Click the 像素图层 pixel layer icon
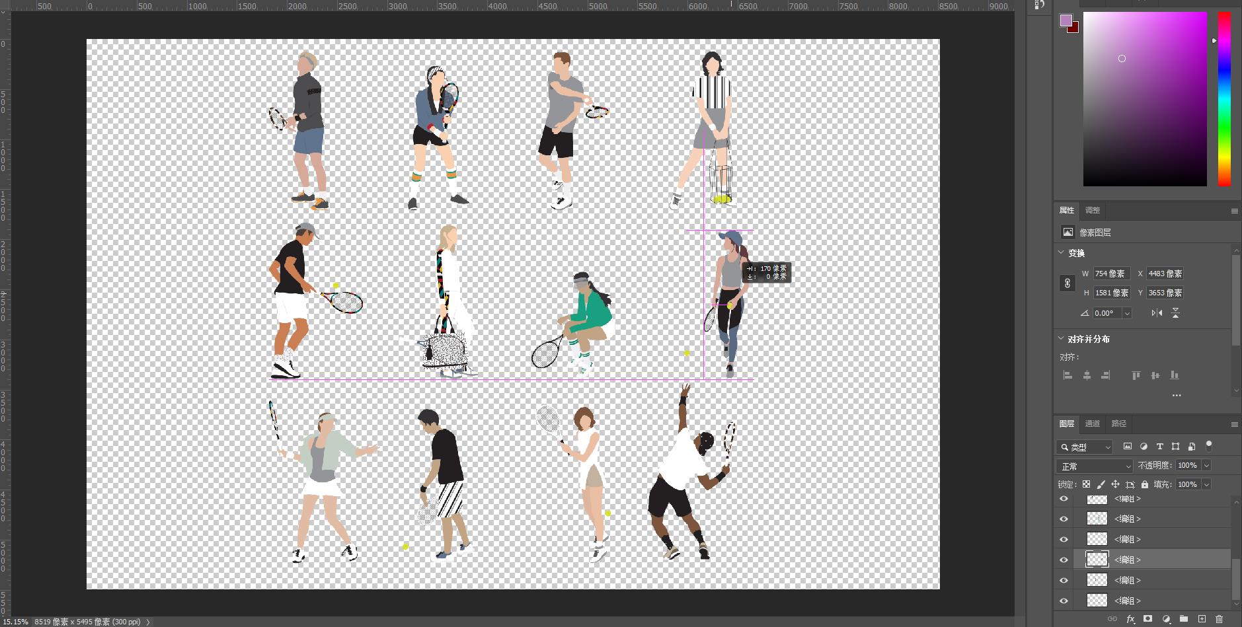The image size is (1242, 627). coord(1067,232)
